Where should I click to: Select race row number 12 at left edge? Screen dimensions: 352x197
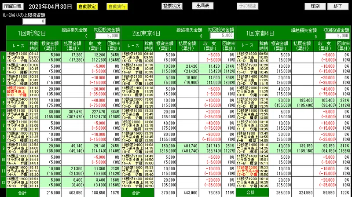tap(3, 182)
